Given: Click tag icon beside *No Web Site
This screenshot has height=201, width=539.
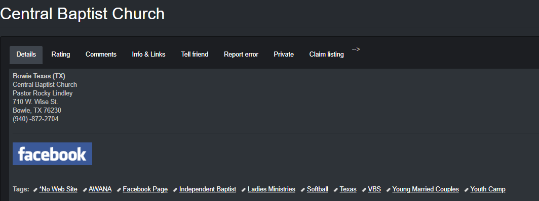Looking at the screenshot, I should tap(35, 190).
